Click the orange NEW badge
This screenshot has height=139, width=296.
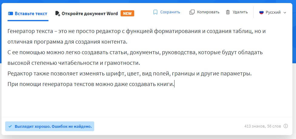(x=128, y=13)
